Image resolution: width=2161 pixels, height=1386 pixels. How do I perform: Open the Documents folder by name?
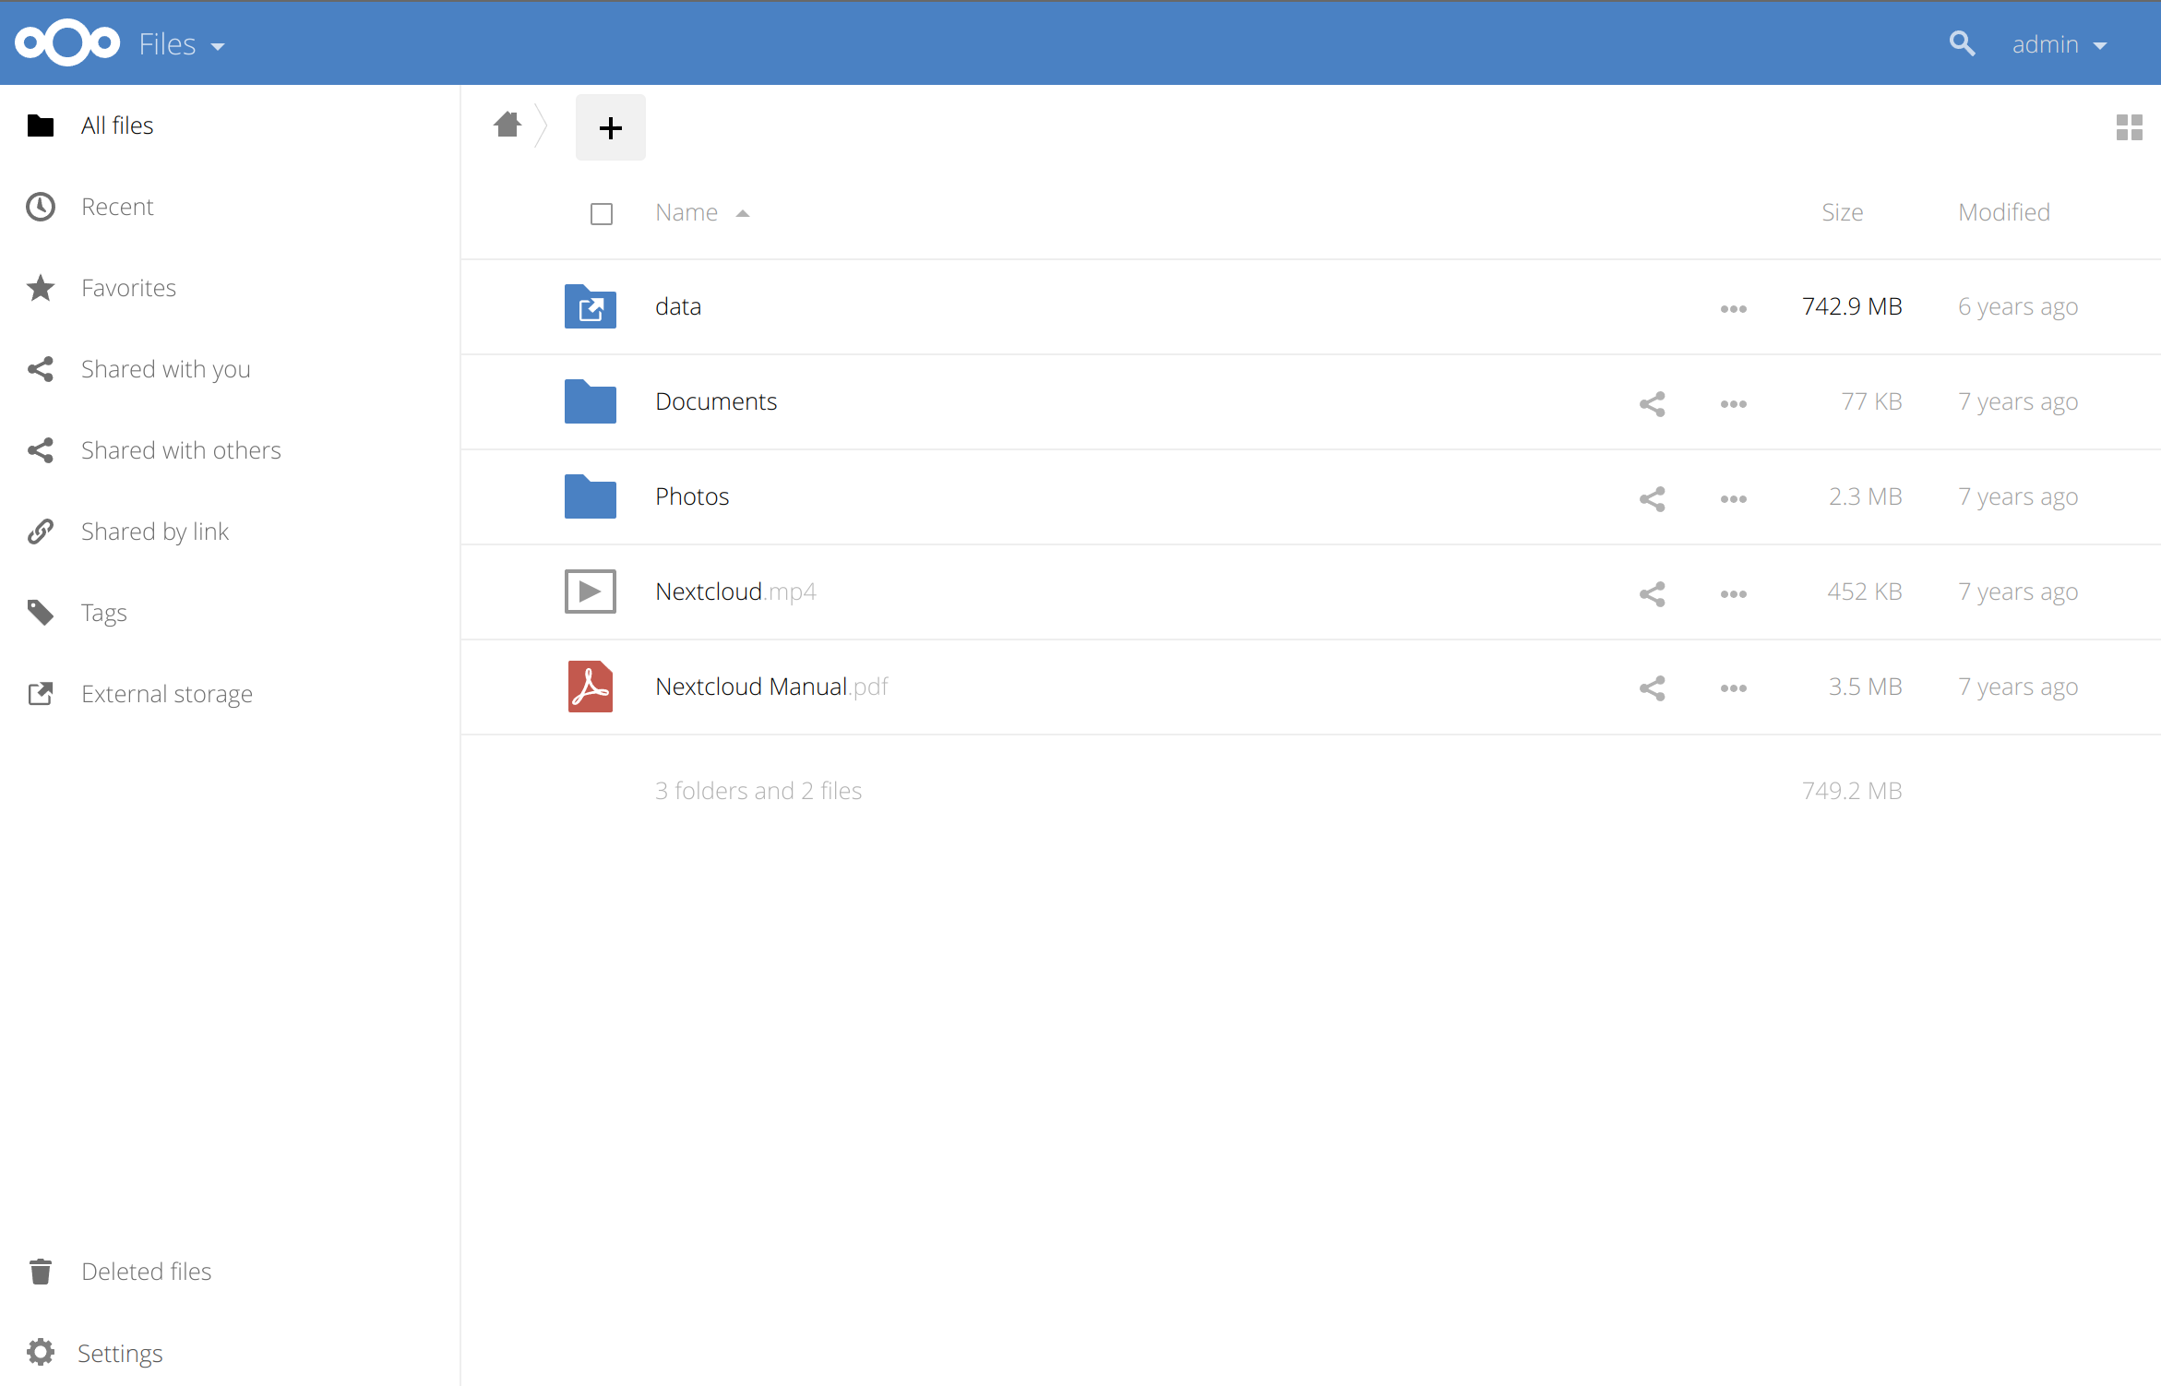pyautogui.click(x=716, y=401)
